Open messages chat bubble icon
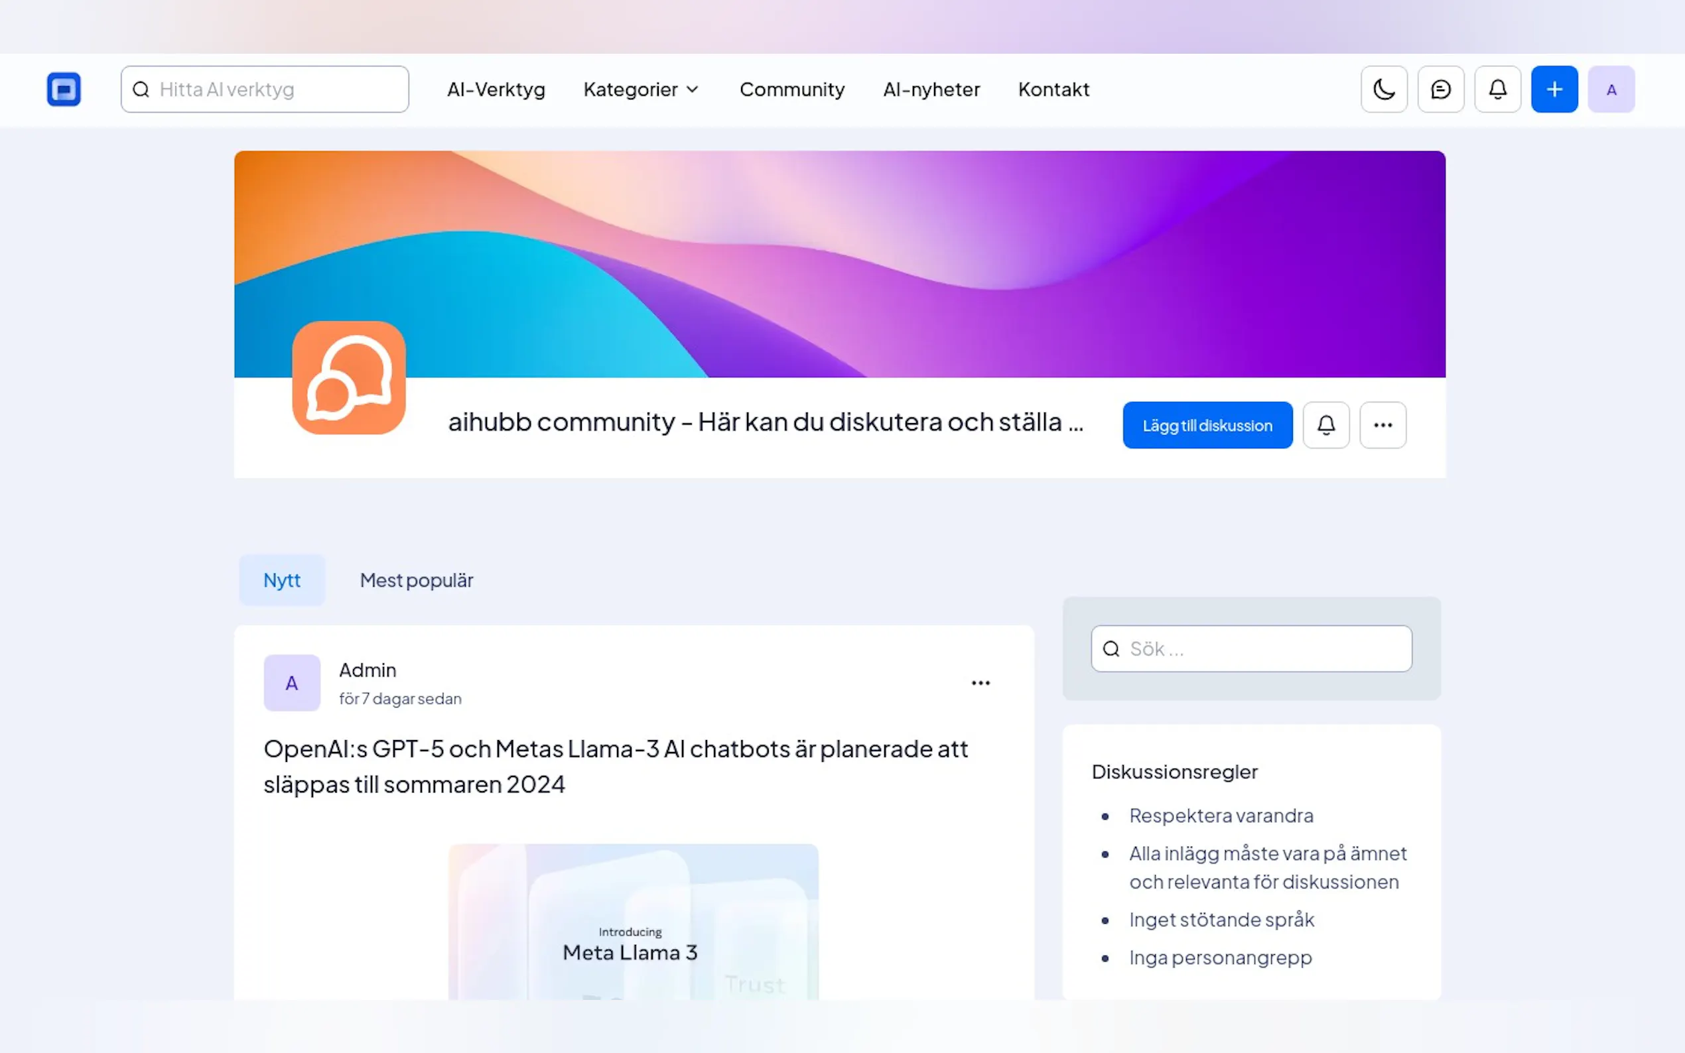 pyautogui.click(x=1440, y=89)
